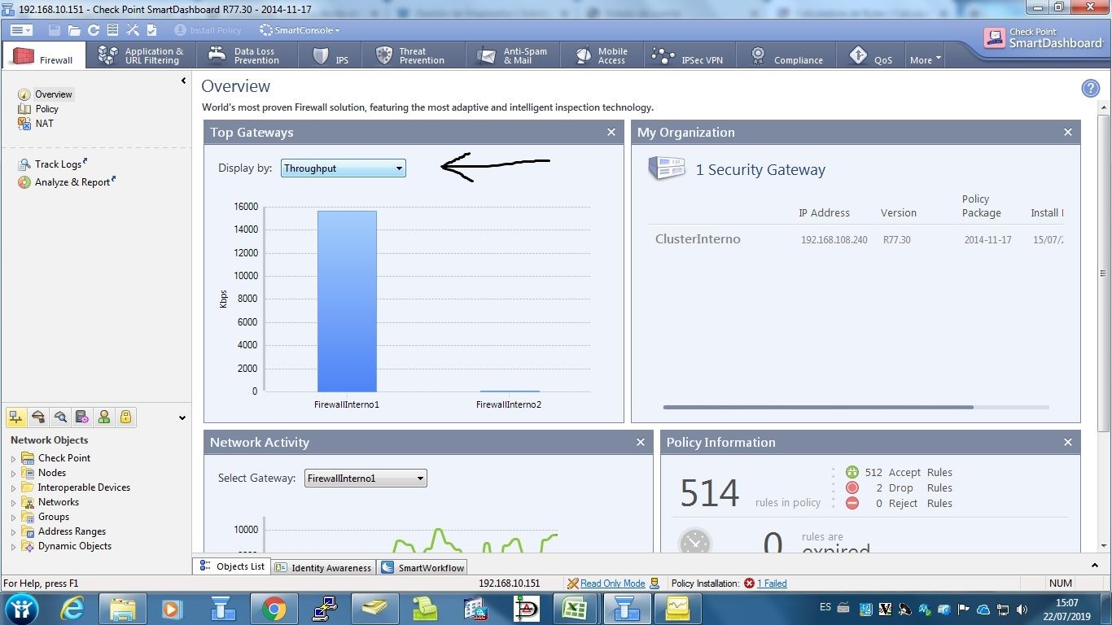Expand the Nodes tree node

click(13, 474)
